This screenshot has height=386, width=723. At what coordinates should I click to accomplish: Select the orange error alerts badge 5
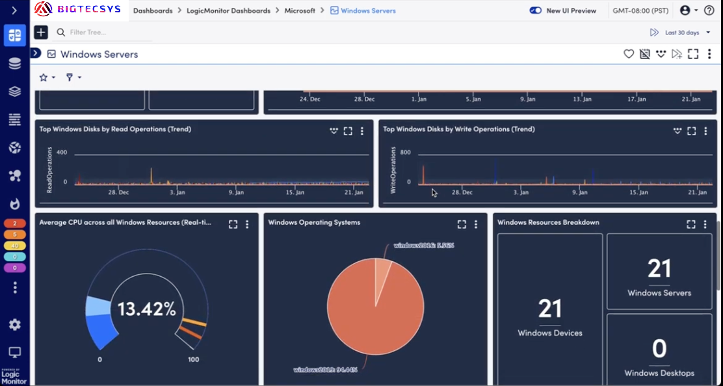click(15, 235)
